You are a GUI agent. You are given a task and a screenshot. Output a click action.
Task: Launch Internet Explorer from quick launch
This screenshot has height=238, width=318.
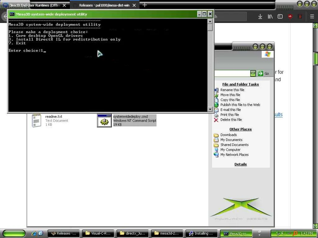pos(34,234)
